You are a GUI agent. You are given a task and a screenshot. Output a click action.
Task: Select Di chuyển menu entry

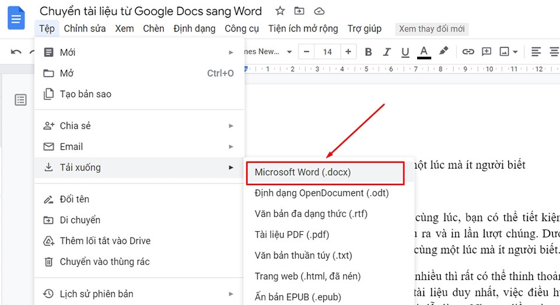pyautogui.click(x=139, y=220)
